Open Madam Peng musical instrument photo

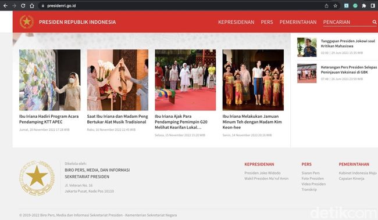(x=117, y=80)
